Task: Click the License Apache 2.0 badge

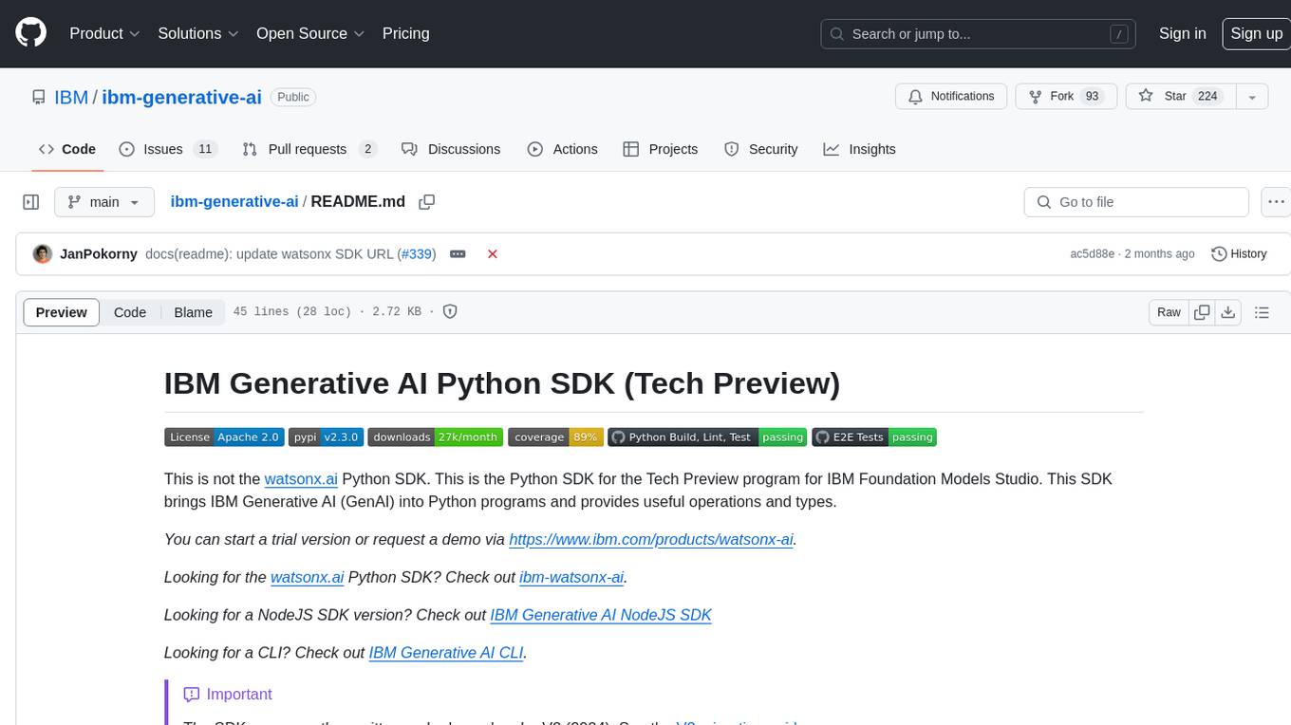Action: point(224,437)
